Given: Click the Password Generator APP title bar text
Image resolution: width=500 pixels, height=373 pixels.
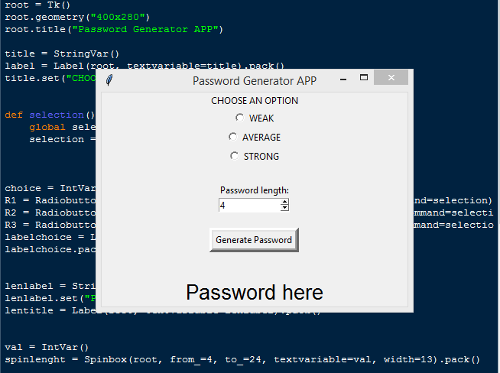Looking at the screenshot, I should [x=254, y=80].
